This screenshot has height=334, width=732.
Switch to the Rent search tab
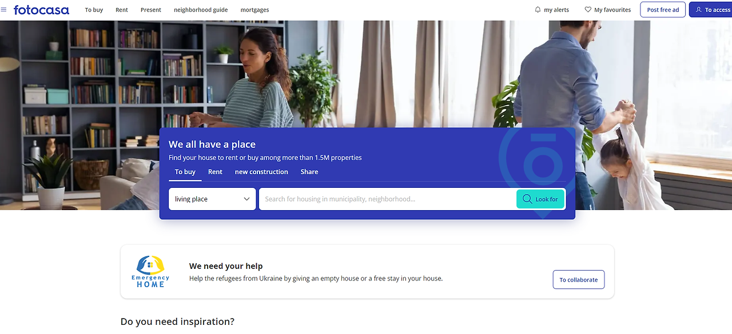[215, 172]
